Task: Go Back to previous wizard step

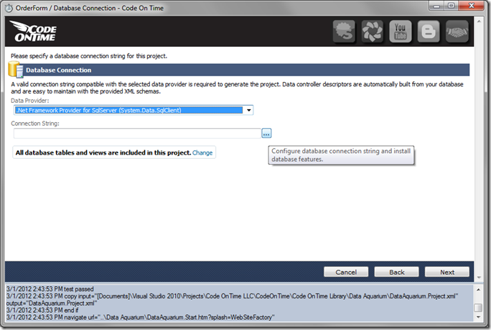Action: click(x=396, y=272)
